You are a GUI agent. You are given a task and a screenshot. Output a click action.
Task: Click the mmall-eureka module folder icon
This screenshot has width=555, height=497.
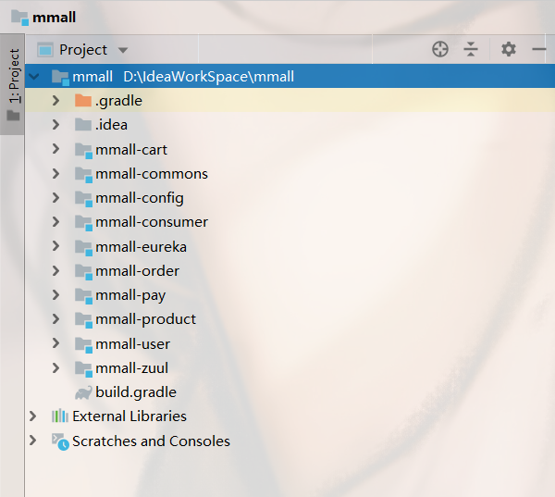84,247
